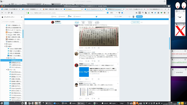Click the bookmarks sidebar scrollbar thumb
The width and height of the screenshot is (187, 105).
point(23,34)
